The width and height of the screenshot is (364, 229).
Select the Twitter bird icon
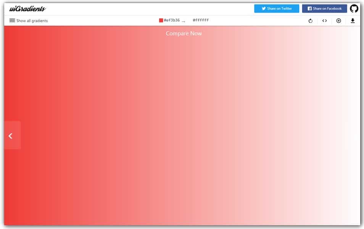coord(263,8)
